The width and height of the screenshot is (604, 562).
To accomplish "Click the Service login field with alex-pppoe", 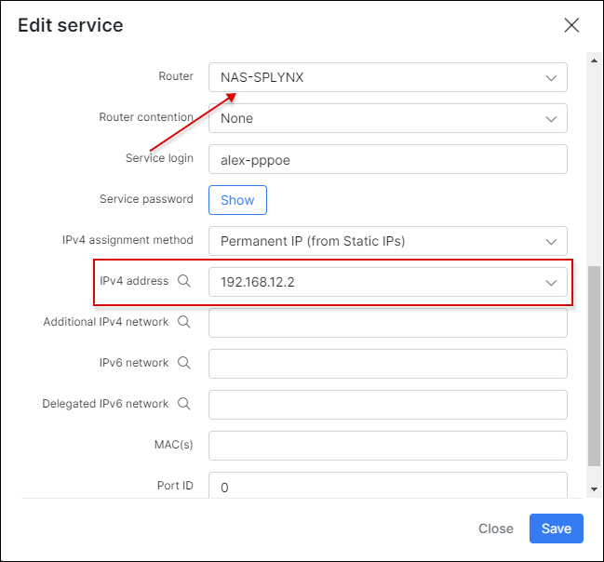I will point(387,159).
